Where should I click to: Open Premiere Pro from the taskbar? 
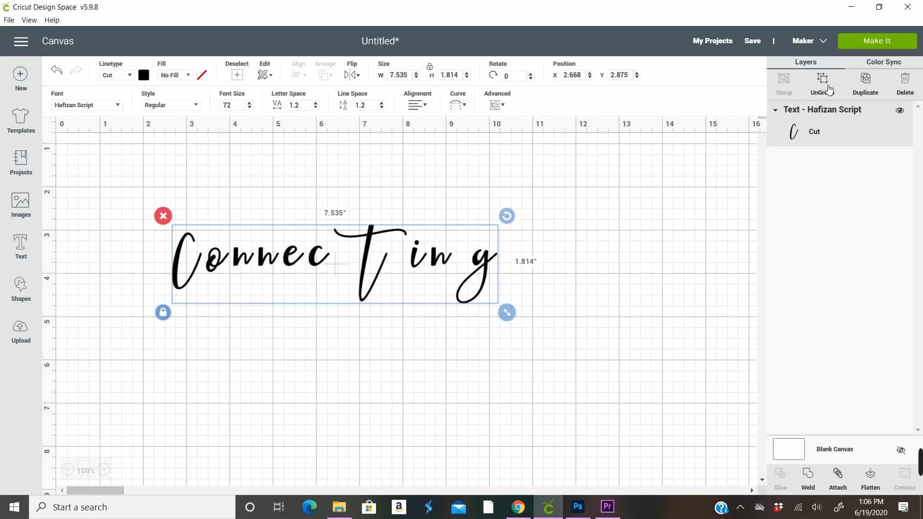coord(608,507)
